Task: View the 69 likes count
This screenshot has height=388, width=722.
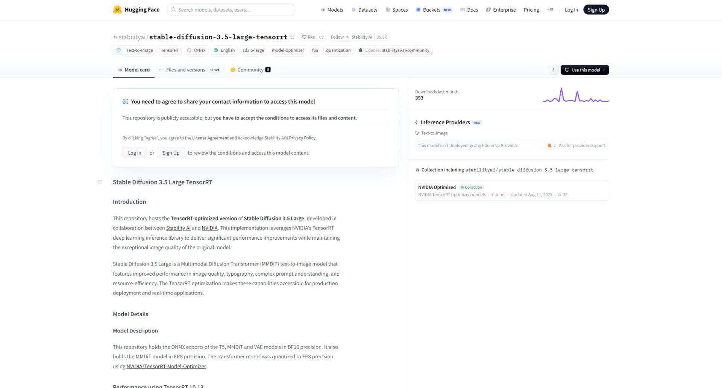Action: pos(321,37)
